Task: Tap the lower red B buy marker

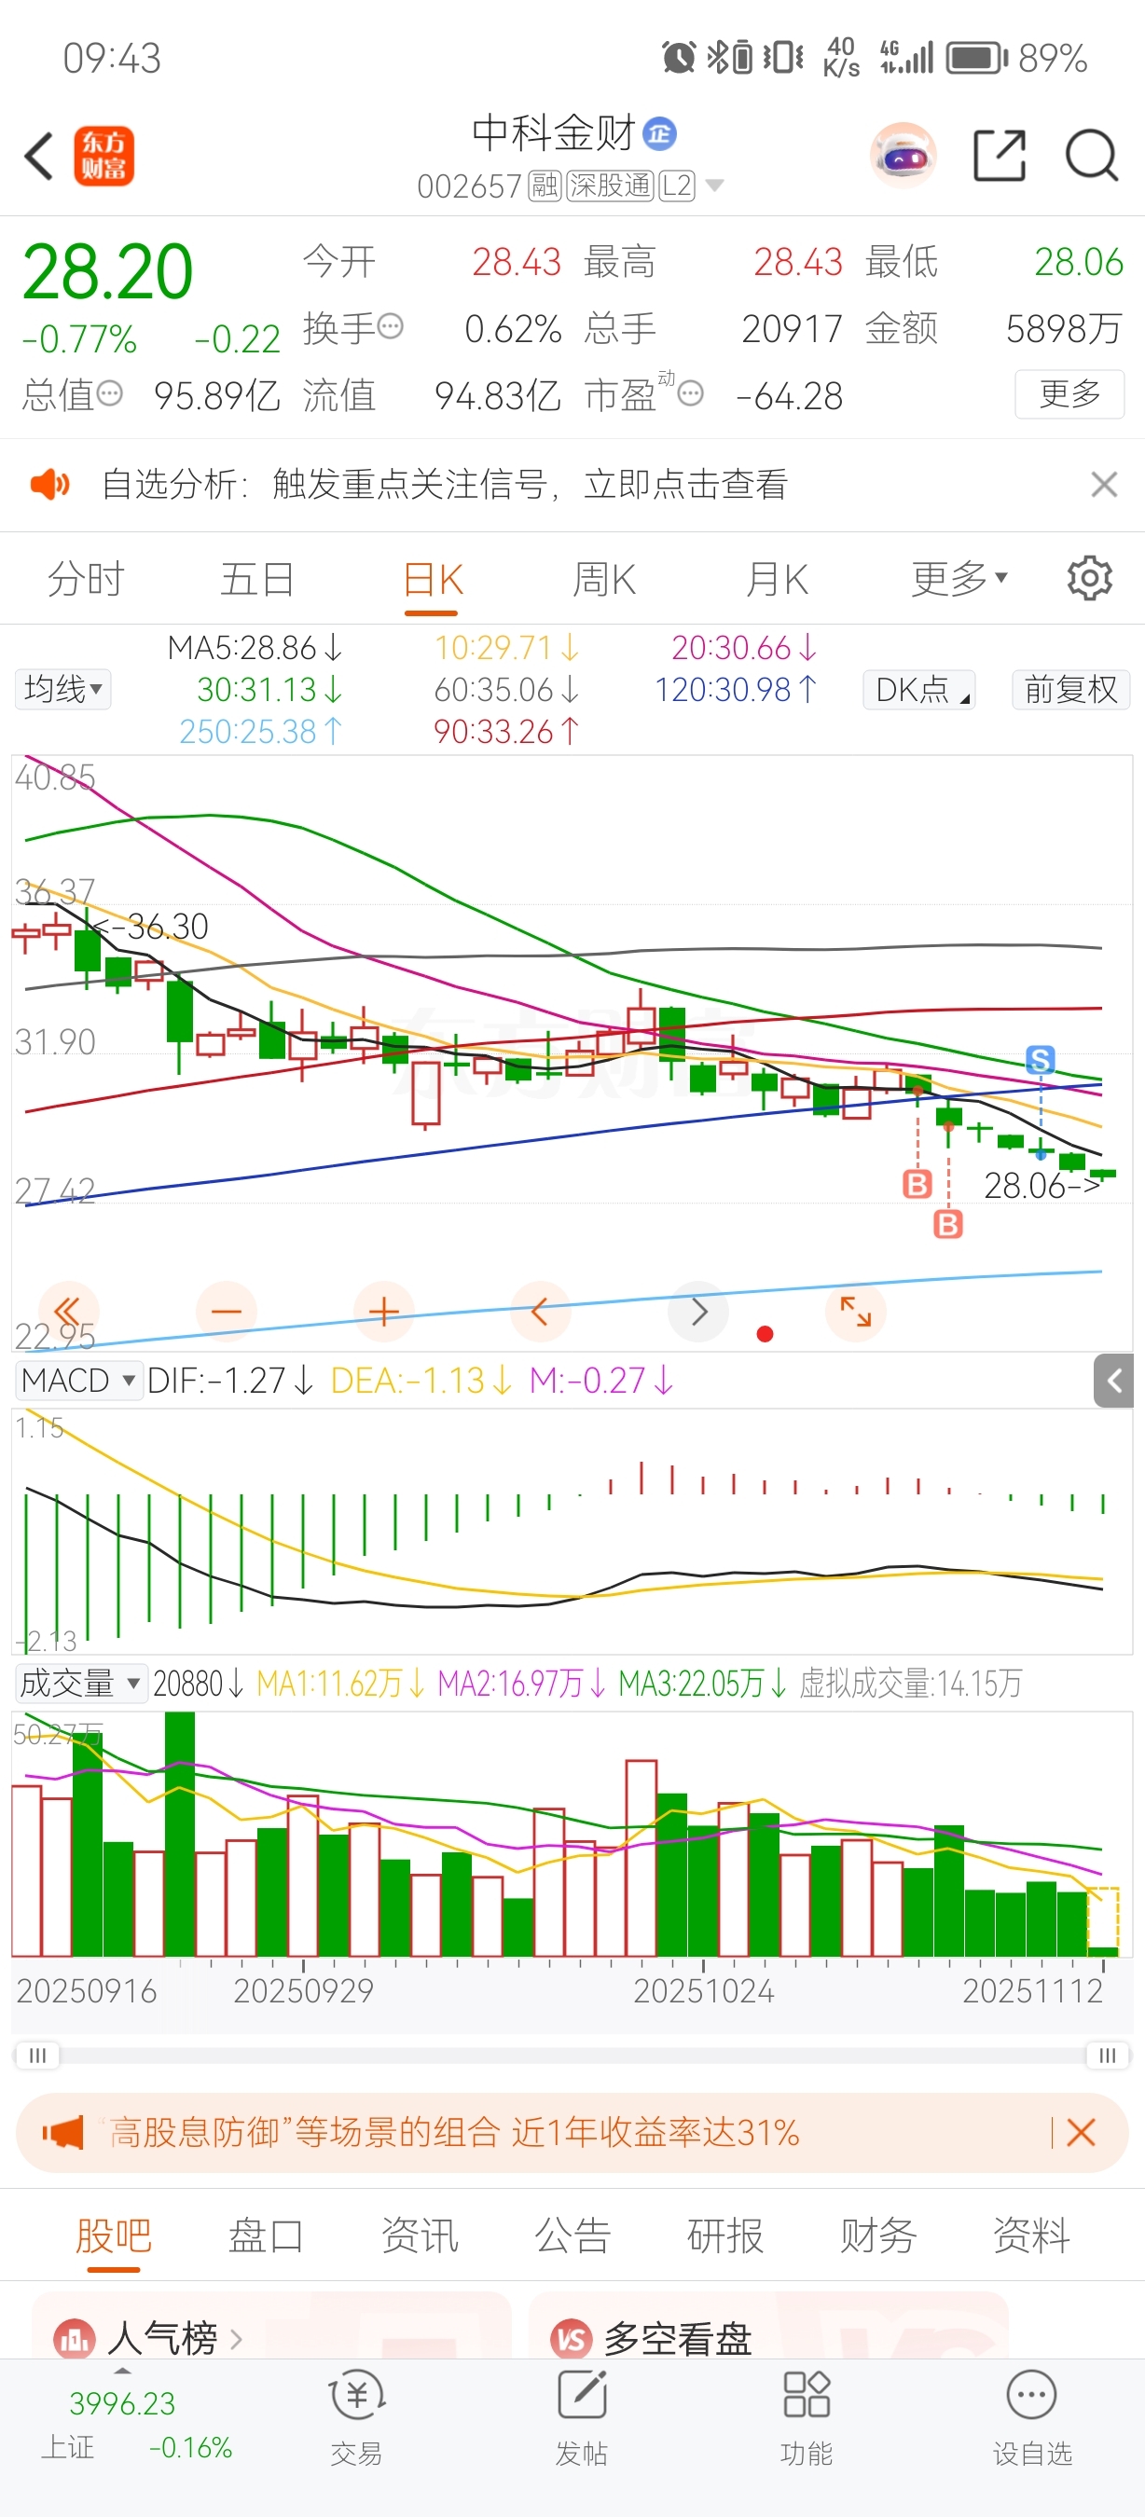Action: 947,1223
